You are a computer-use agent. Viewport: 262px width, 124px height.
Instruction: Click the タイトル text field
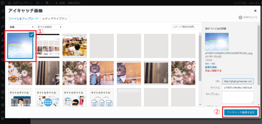[x=238, y=87]
